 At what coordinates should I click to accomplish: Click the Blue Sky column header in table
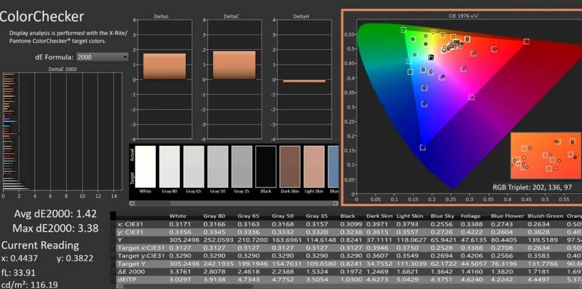click(x=442, y=216)
